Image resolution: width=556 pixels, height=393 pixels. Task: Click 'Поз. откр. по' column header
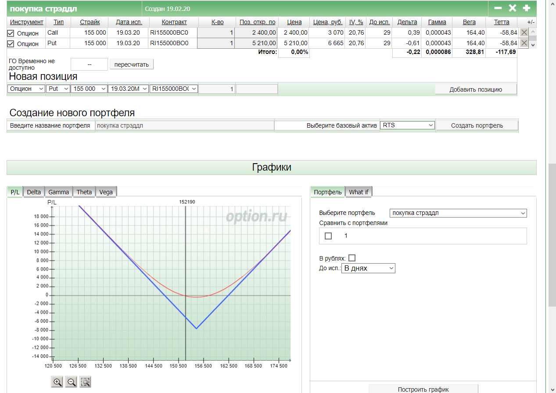click(x=258, y=22)
